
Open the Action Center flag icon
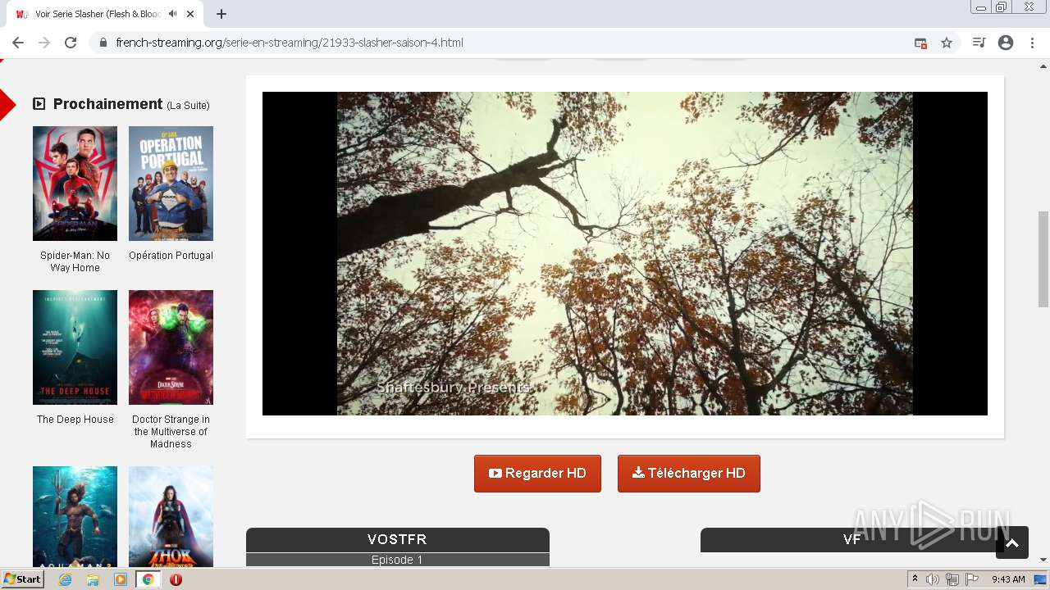[972, 579]
